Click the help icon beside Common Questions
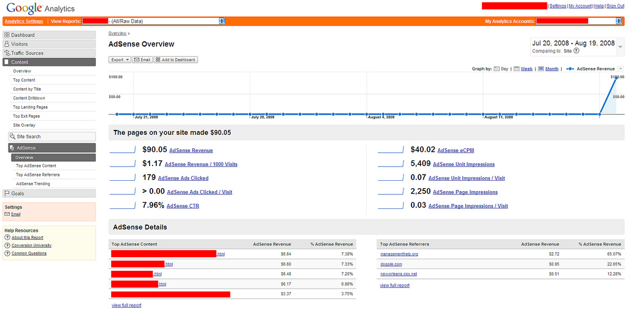Viewport: 628px width, 326px height. 7,253
